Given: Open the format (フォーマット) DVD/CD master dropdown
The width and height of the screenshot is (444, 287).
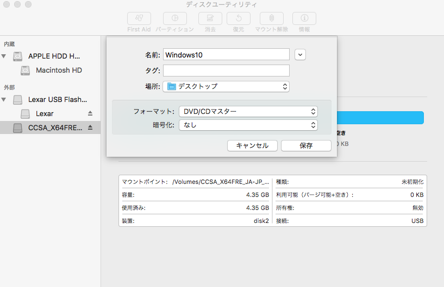Looking at the screenshot, I should [x=248, y=111].
